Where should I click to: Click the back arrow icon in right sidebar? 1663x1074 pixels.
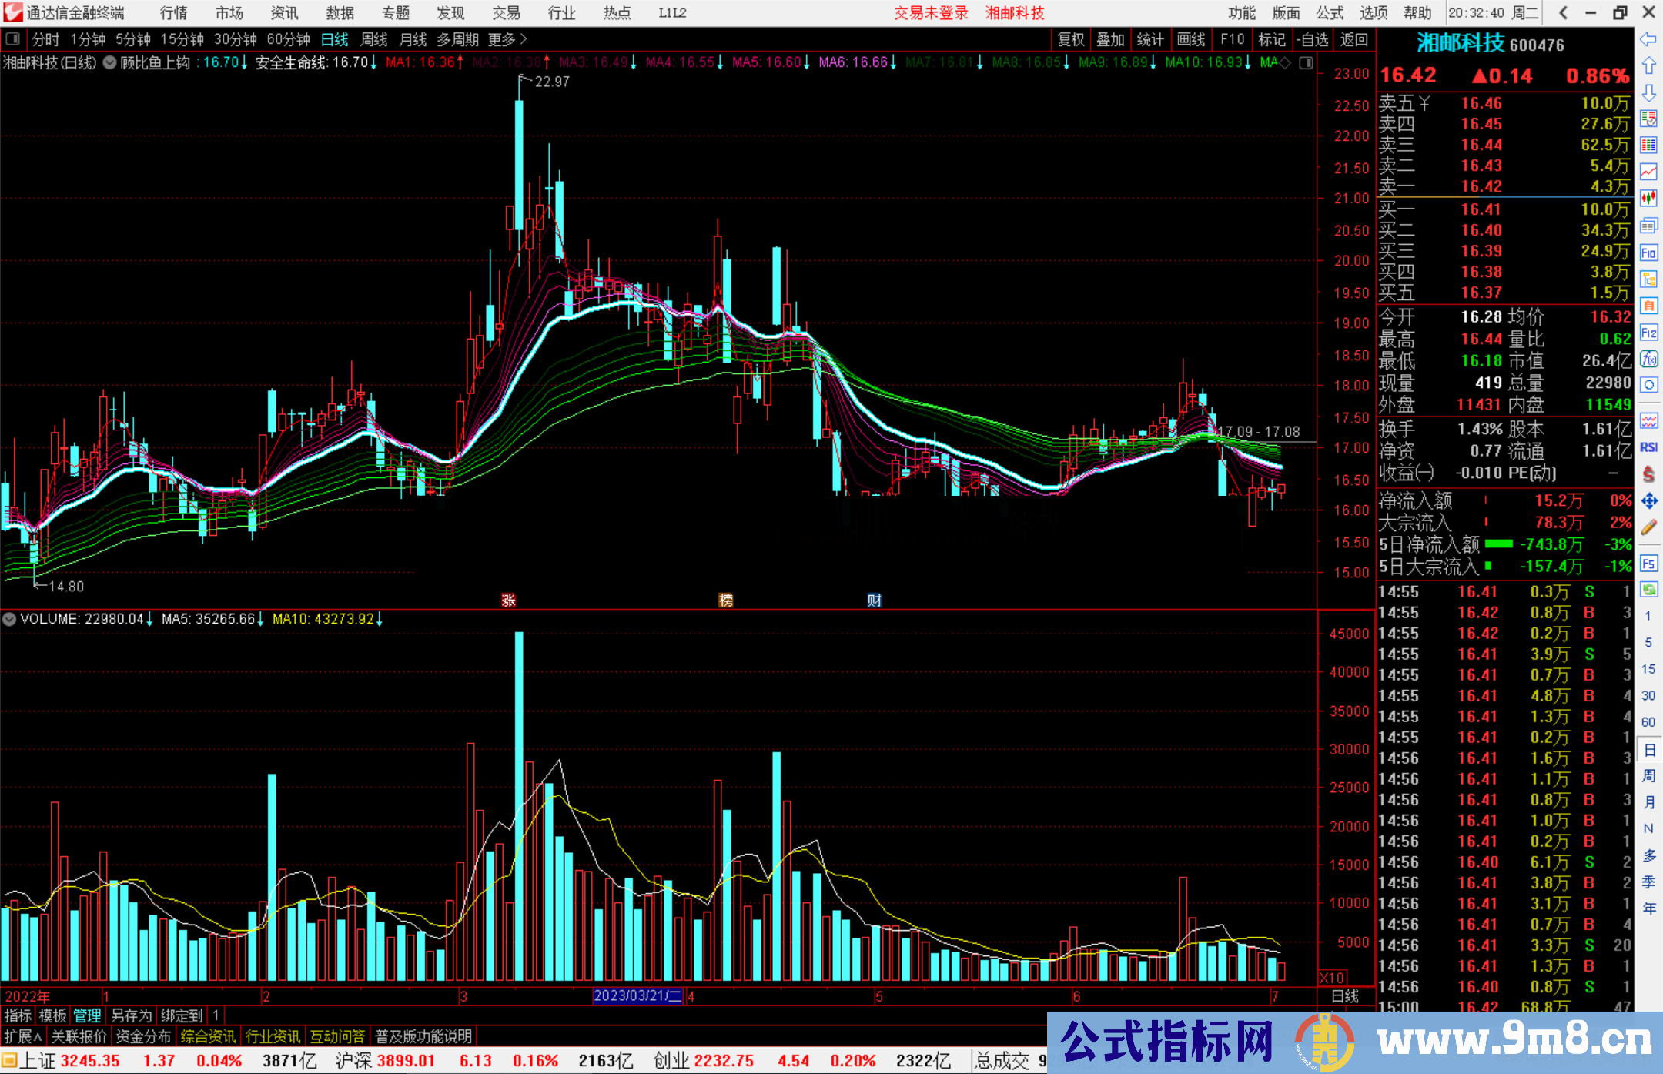[x=1648, y=39]
